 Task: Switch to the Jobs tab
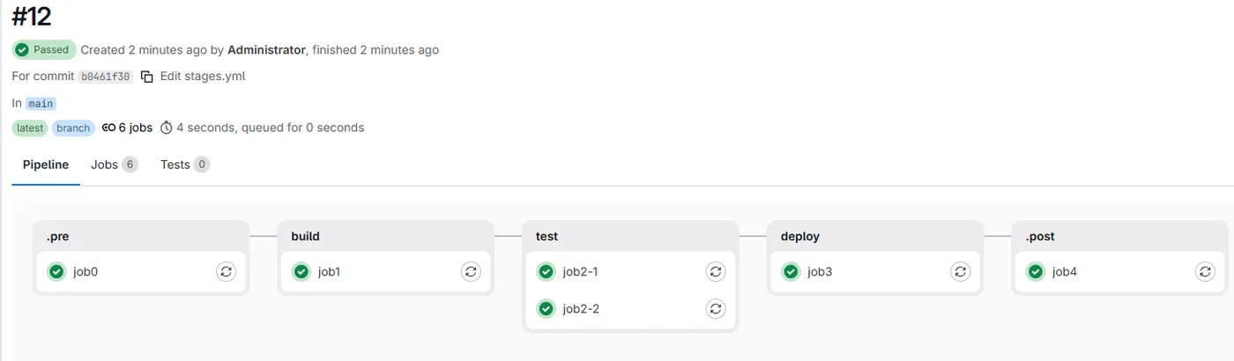click(x=115, y=165)
